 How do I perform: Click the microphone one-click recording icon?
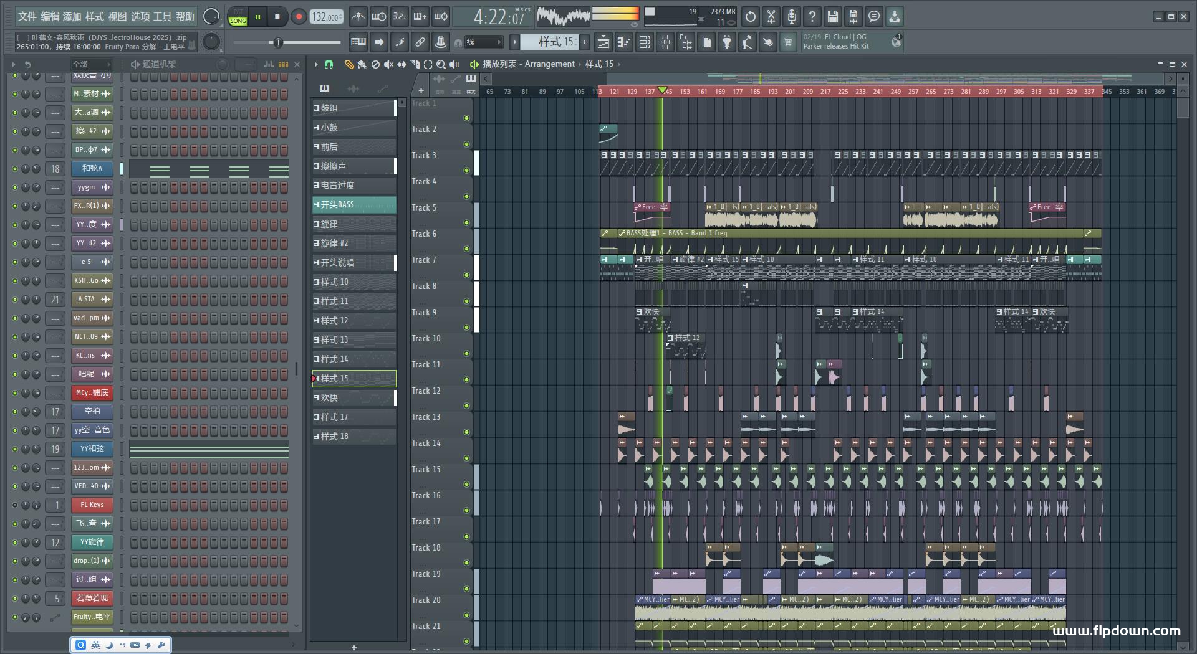(792, 17)
